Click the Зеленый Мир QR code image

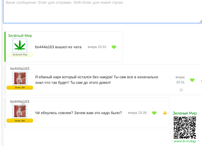point(185,128)
